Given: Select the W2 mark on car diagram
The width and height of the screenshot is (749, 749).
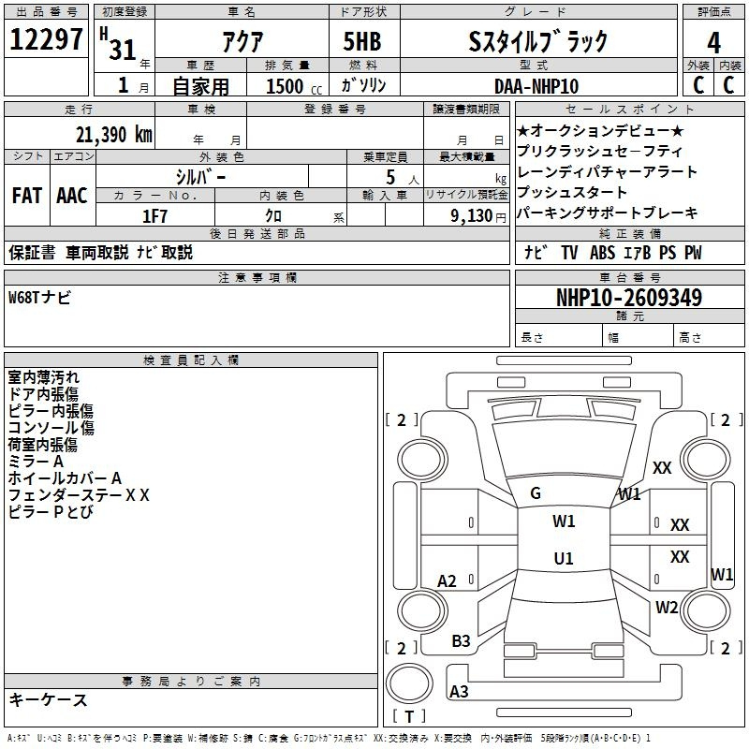Looking at the screenshot, I should 667,608.
